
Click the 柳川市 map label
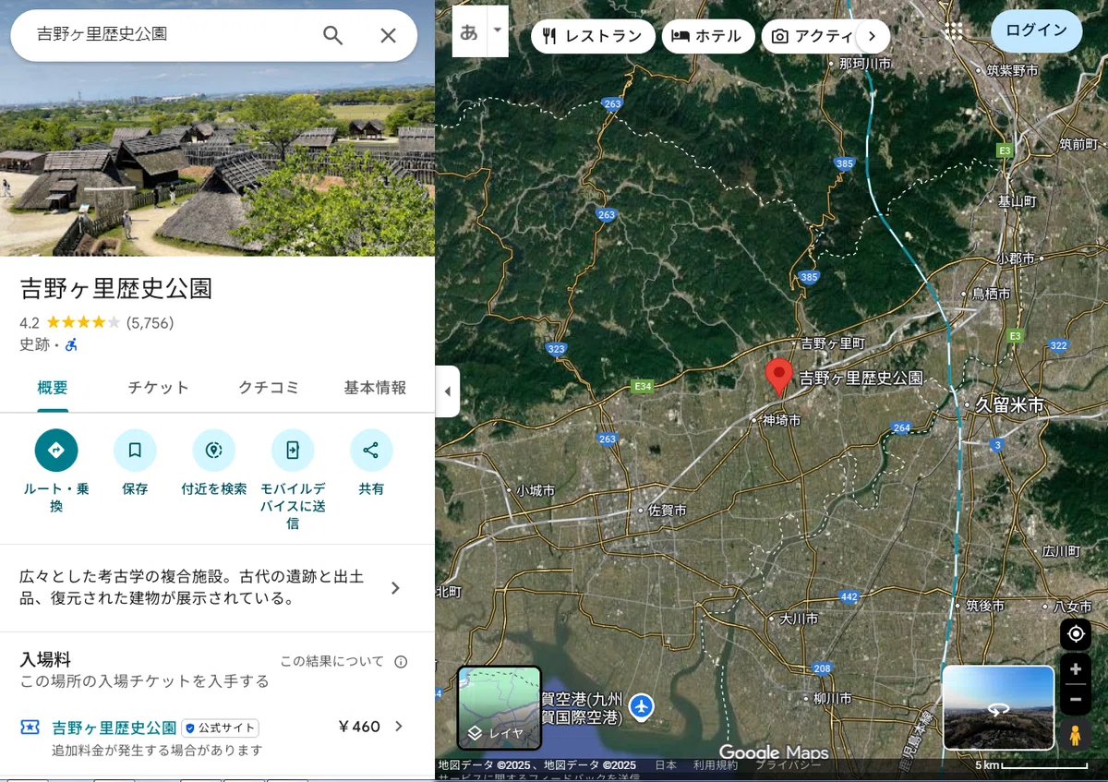(833, 699)
